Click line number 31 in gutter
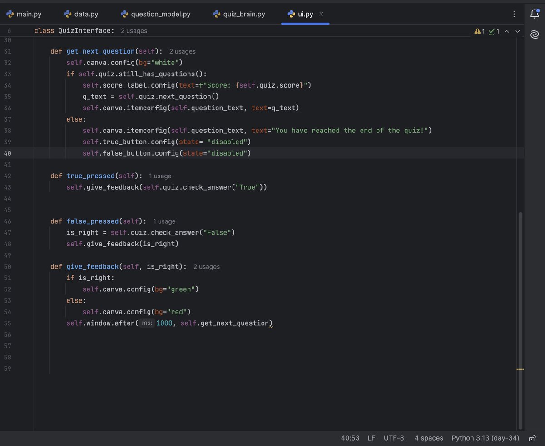This screenshot has width=545, height=446. click(8, 51)
